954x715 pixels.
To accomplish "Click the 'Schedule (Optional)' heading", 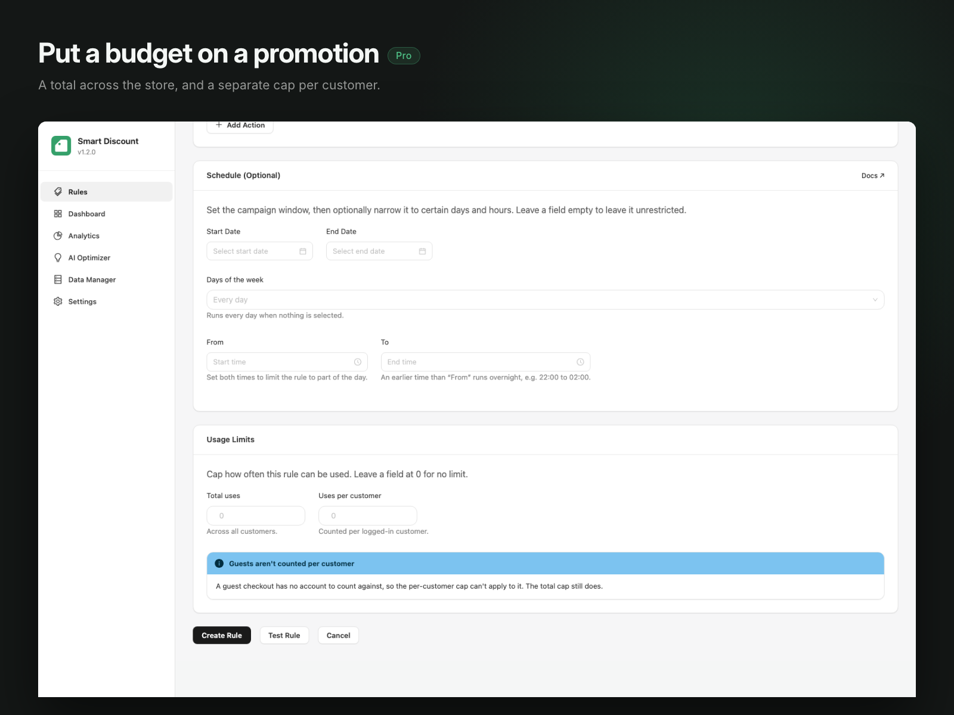I will click(x=243, y=175).
